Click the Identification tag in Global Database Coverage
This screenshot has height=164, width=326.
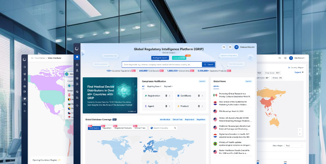point(165,120)
